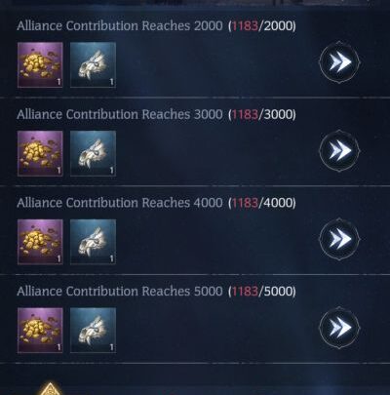This screenshot has height=395, width=390.
Task: Click the Alliance Contribution Reaches 3000 title
Action: point(120,114)
